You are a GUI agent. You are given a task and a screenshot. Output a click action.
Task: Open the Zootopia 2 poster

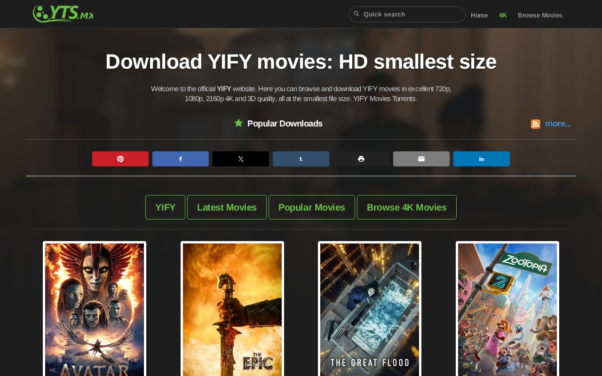pos(507,309)
